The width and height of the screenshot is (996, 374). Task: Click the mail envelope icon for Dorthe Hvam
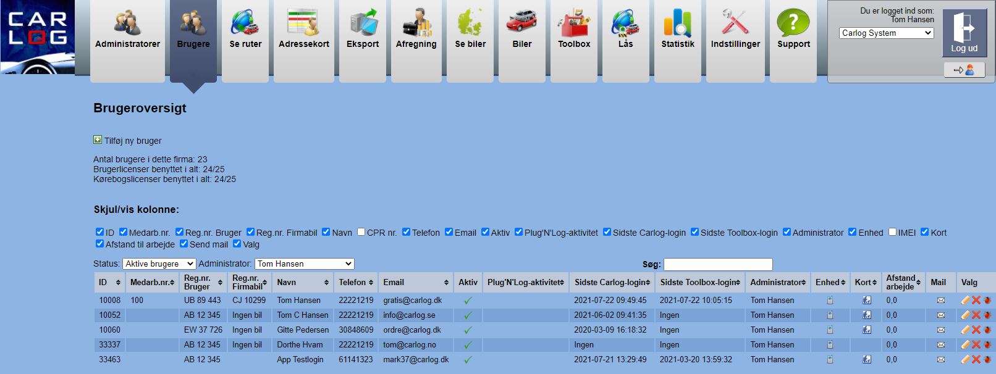coord(940,345)
